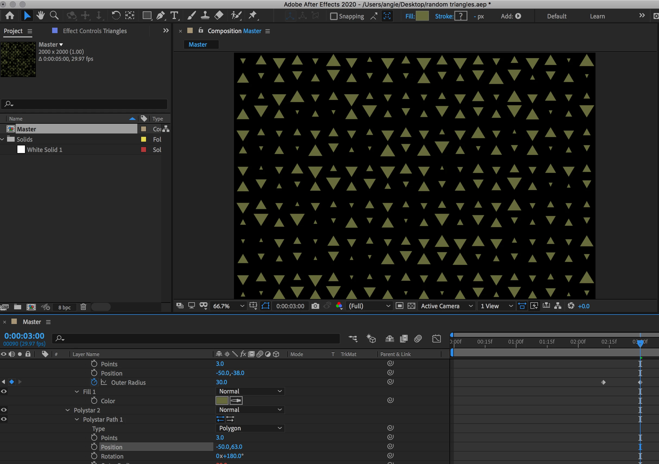Toggle Outer Radius stopwatch off
Screen dimensions: 659x464
[94, 382]
